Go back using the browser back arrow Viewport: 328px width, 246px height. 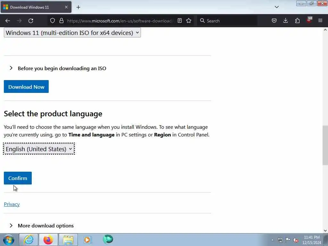click(x=8, y=21)
